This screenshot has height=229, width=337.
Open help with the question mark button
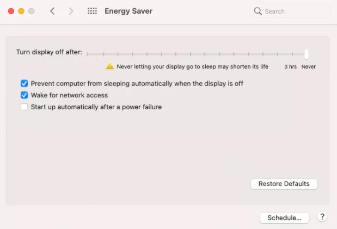pos(322,217)
